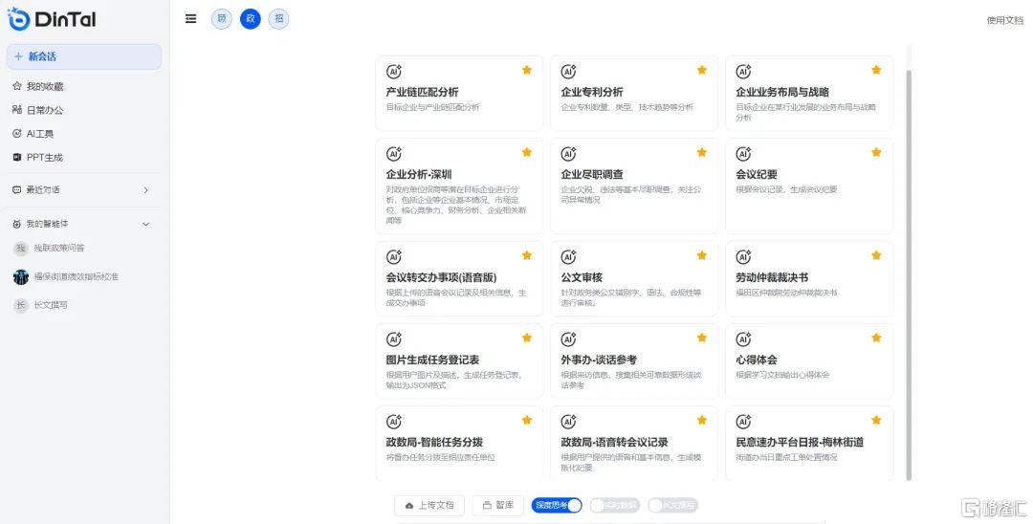Viewport: 1033px width, 524px height.
Task: Click the AI icon on 图片生成任务登记表 card
Action: [x=394, y=339]
